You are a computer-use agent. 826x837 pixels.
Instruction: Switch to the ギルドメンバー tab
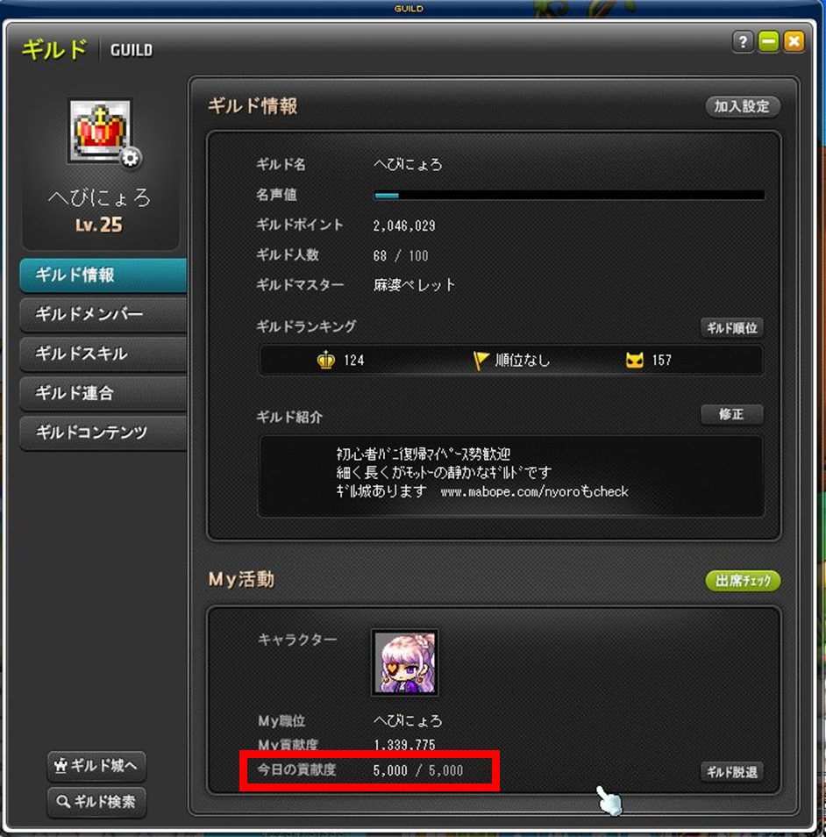point(103,314)
